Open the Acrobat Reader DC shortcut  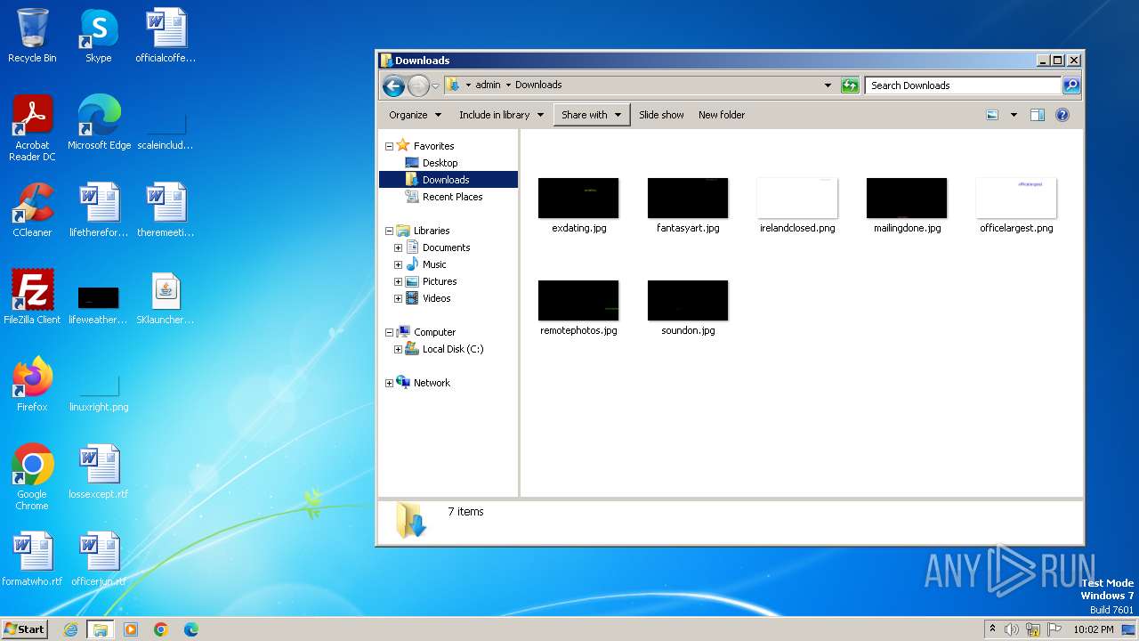(32, 127)
